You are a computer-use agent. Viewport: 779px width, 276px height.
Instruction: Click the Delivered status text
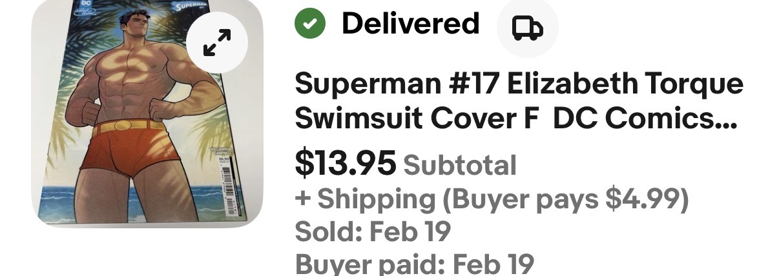(410, 24)
